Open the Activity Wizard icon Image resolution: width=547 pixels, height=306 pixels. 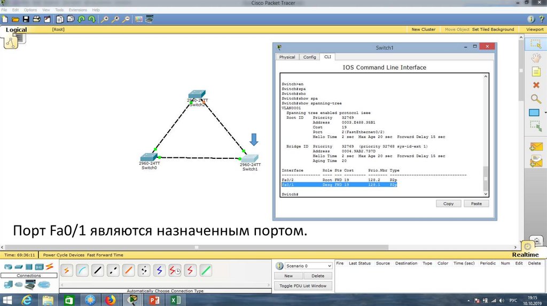pyautogui.click(x=47, y=19)
